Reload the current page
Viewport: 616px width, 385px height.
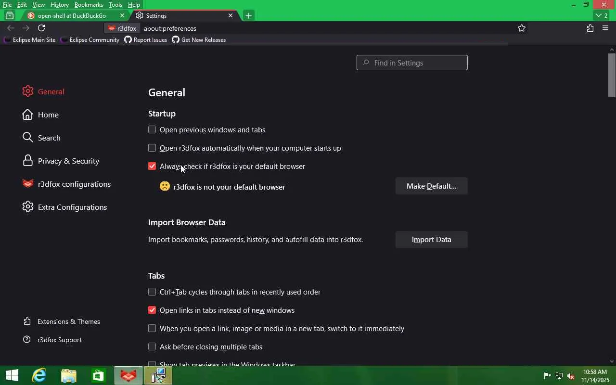pos(41,28)
